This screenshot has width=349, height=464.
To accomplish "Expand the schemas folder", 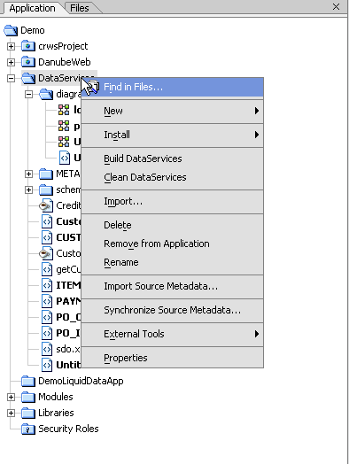I will click(x=28, y=190).
